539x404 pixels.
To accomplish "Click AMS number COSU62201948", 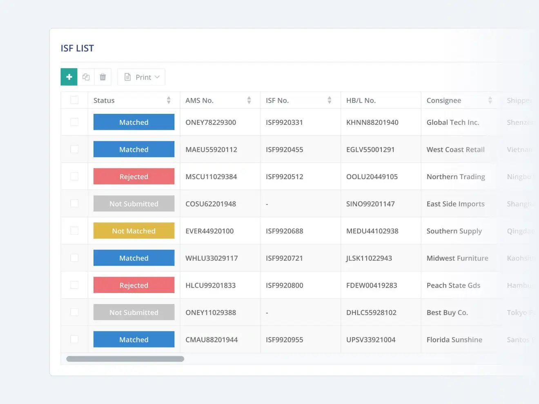I will (211, 204).
